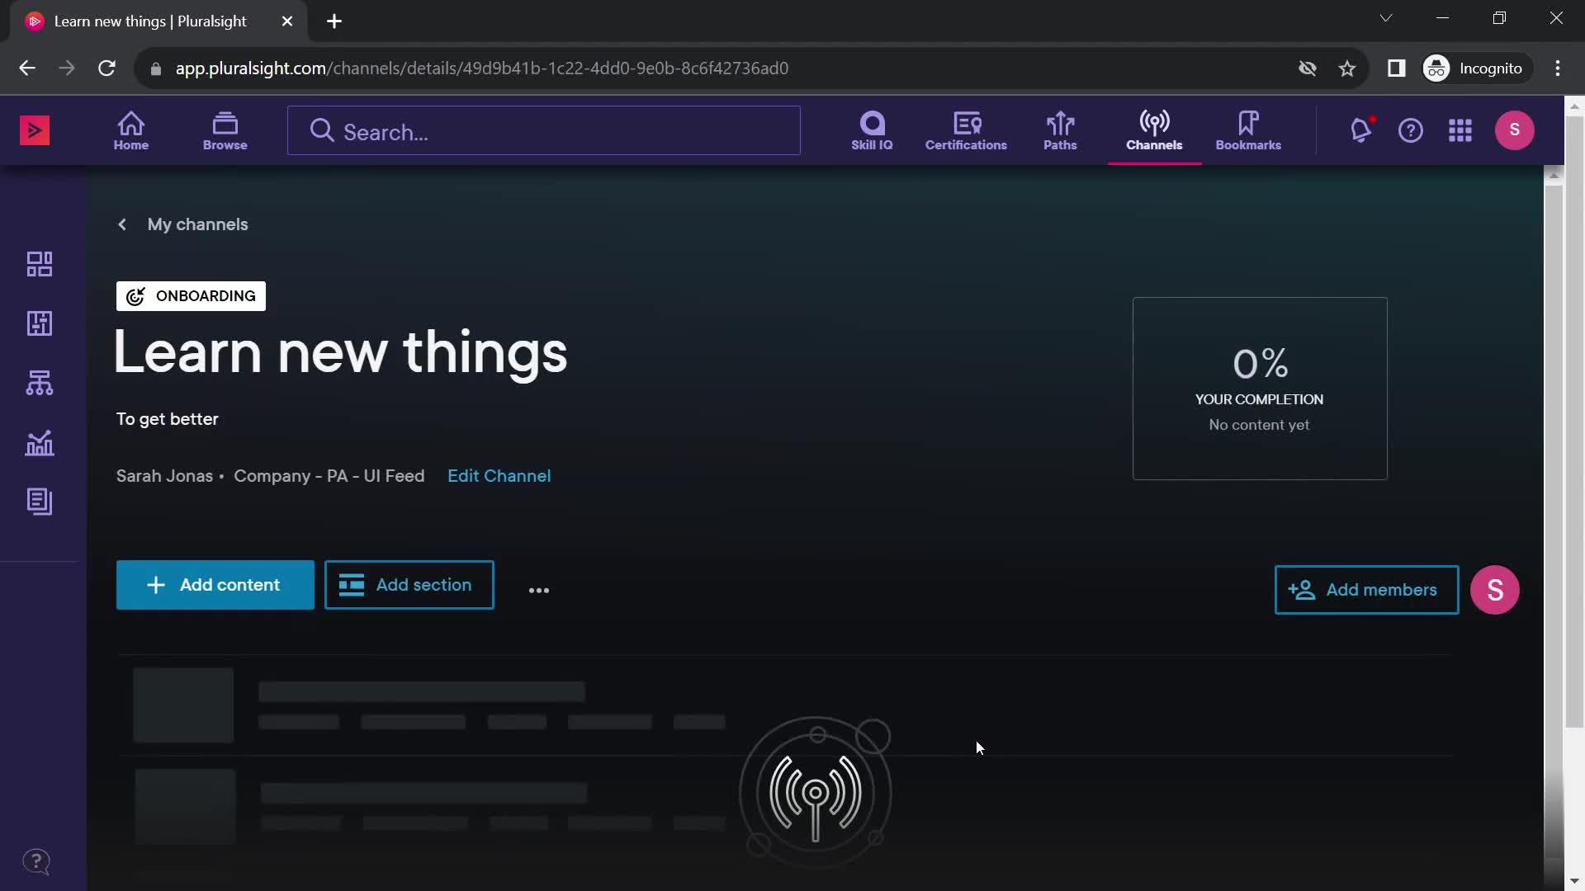Toggle the ONBOARDING channel badge
The width and height of the screenshot is (1585, 891).
click(191, 295)
